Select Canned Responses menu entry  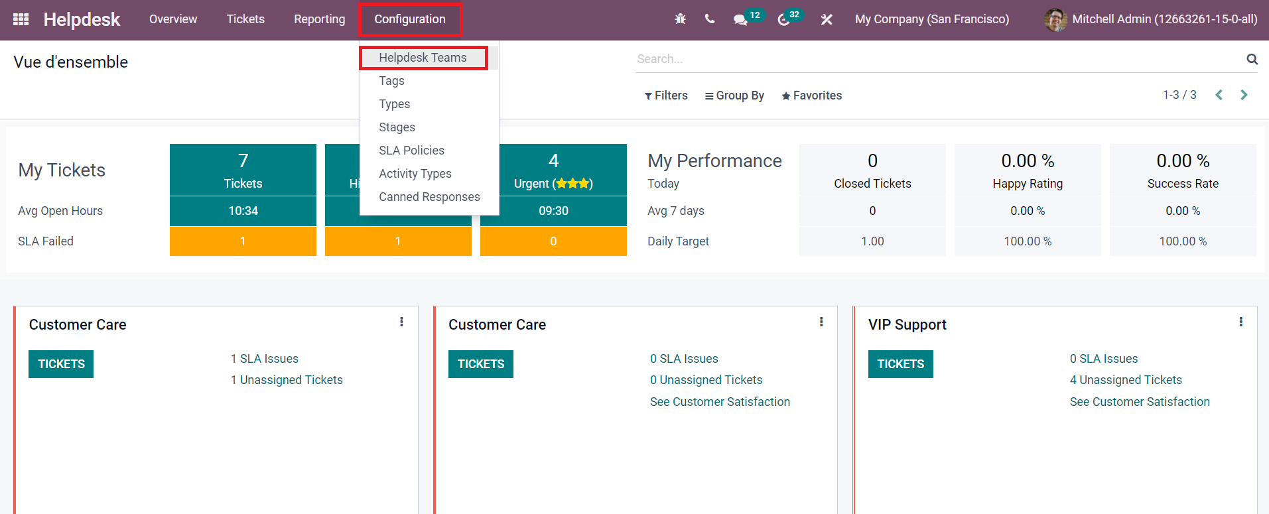click(x=429, y=197)
